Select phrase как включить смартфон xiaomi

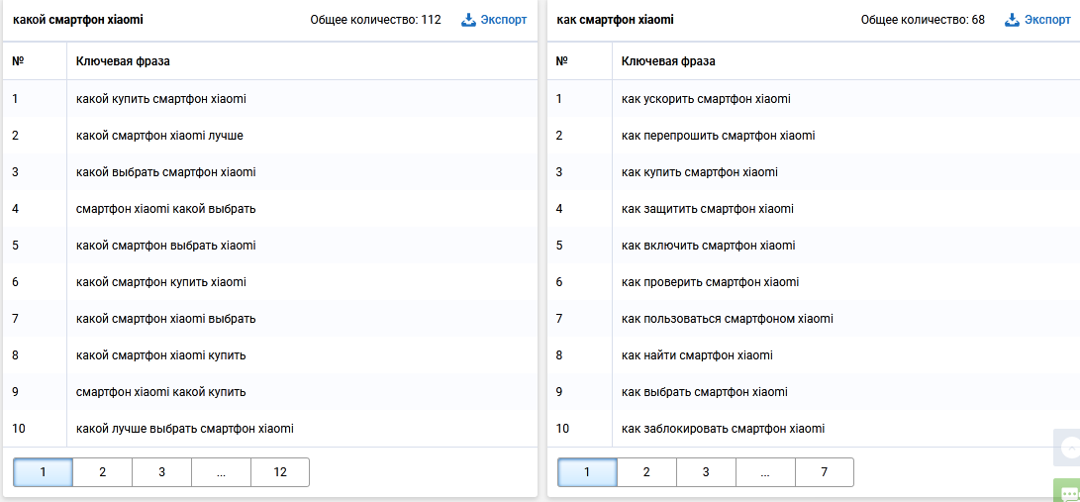click(708, 246)
